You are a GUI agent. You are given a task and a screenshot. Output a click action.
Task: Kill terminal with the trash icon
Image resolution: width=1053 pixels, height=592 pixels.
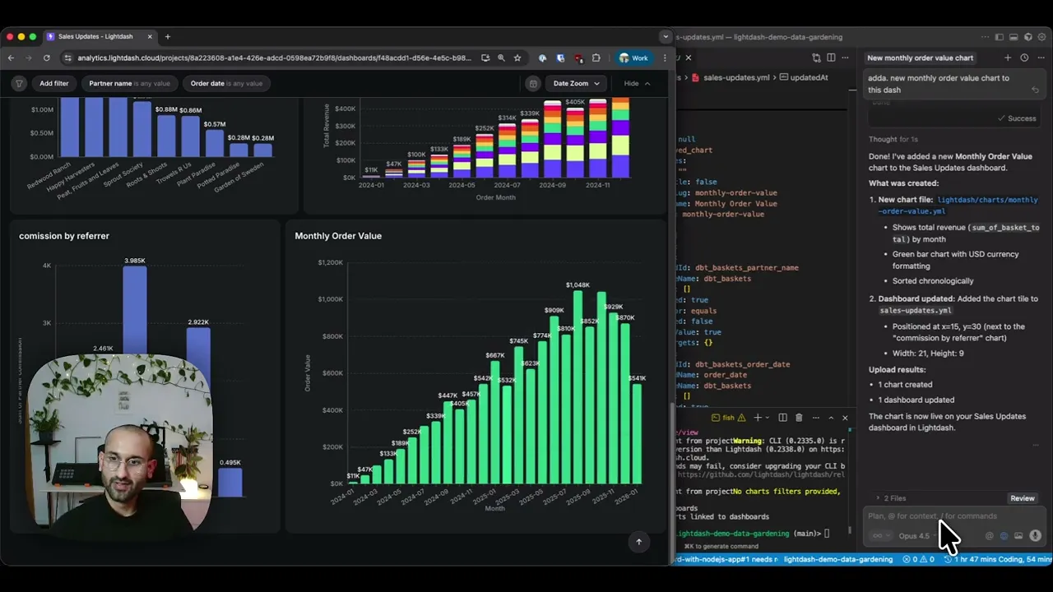pos(799,418)
